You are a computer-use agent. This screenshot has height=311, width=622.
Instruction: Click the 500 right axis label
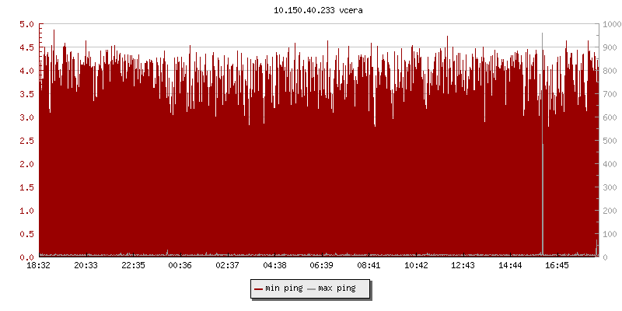click(x=608, y=141)
